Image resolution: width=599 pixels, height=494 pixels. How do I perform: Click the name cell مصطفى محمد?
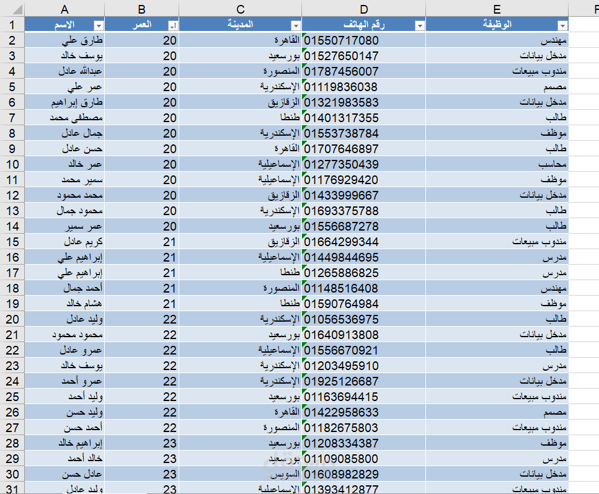tap(64, 118)
